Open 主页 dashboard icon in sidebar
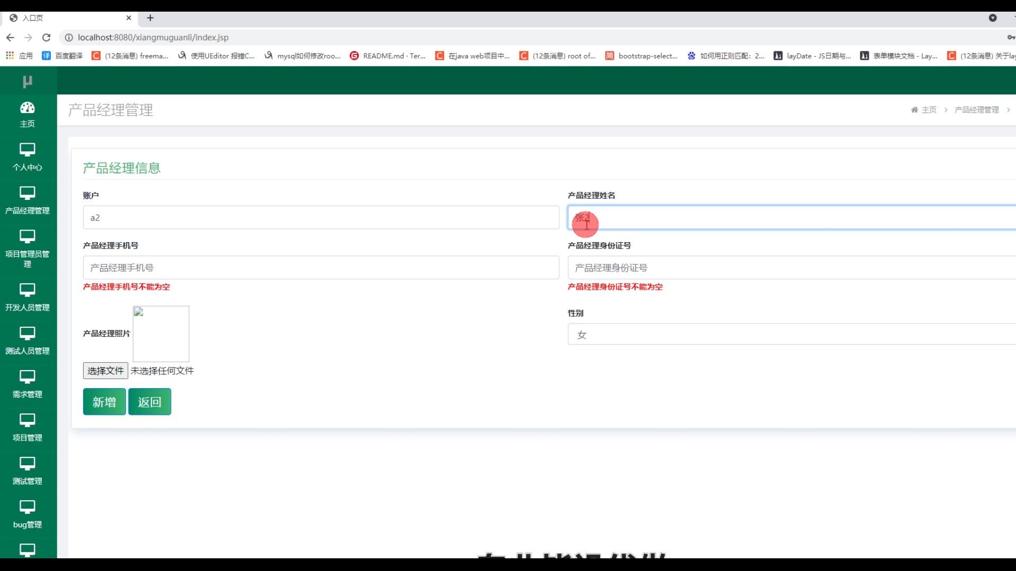Image resolution: width=1016 pixels, height=571 pixels. tap(28, 108)
